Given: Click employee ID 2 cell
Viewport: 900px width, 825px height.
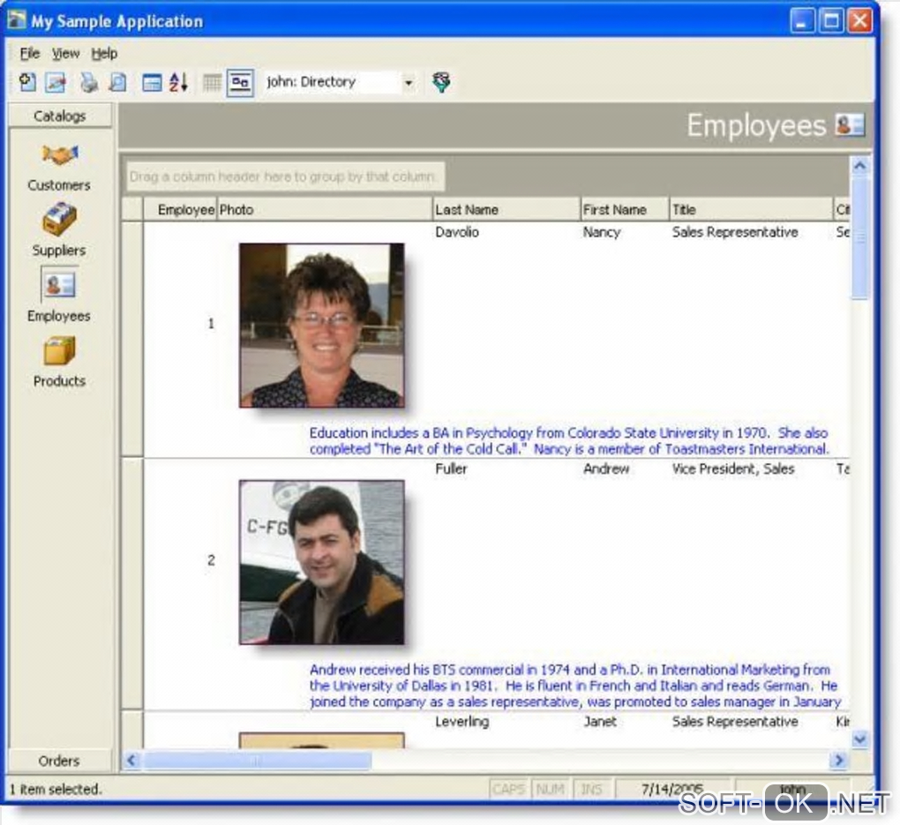Looking at the screenshot, I should 211,560.
